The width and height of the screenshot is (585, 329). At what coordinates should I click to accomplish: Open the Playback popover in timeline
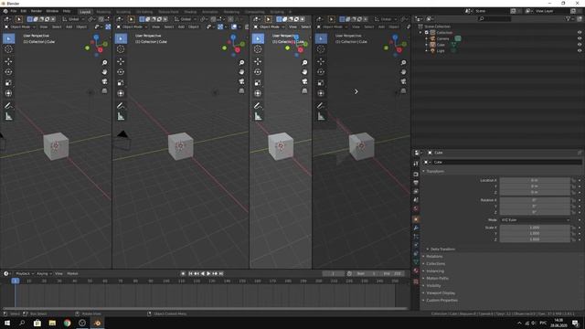[25, 274]
